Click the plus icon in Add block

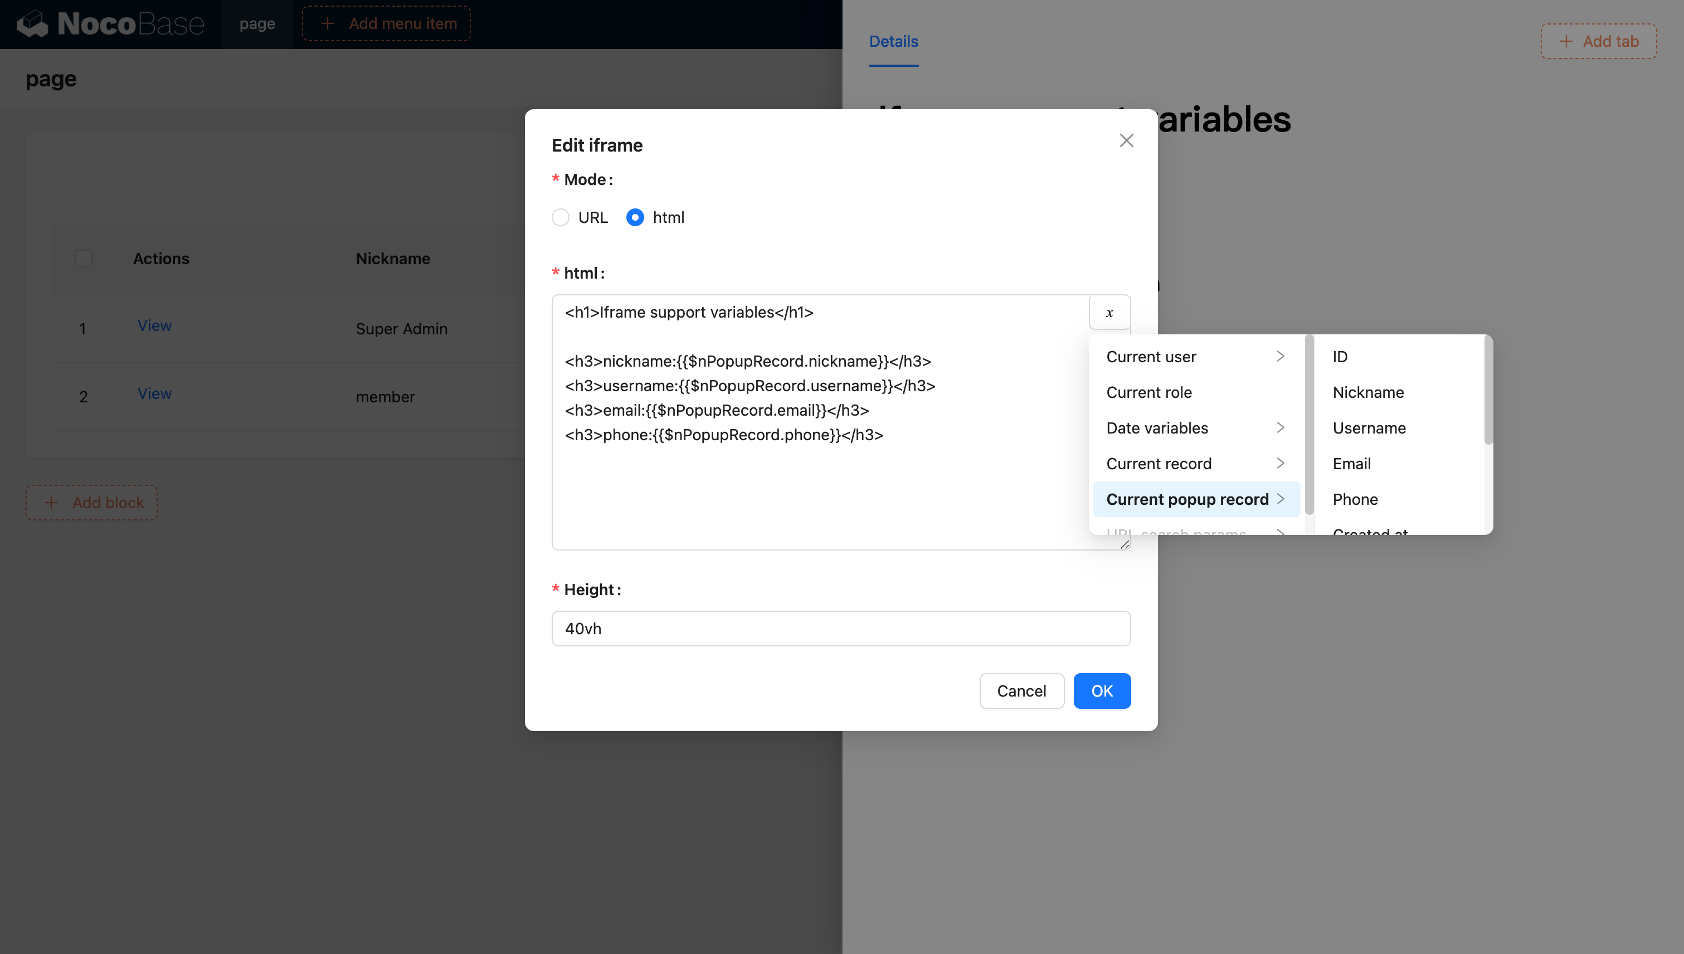(51, 503)
